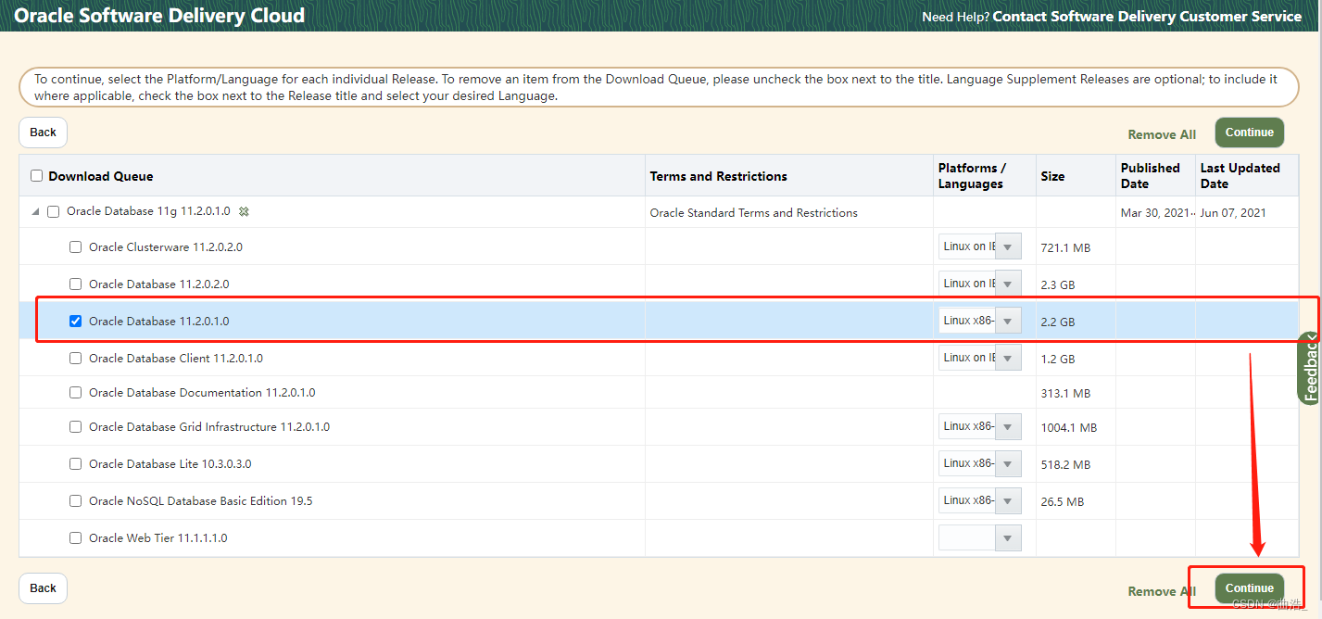Check the Oracle Database Lite 10.3.0.3.0 checkbox

(x=76, y=464)
